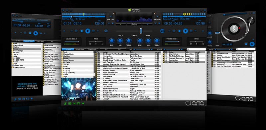Image resolution: width=266 pixels, height=130 pixels.
Task: Select Britney Spears If You Seek Amy track
Action: [128, 70]
